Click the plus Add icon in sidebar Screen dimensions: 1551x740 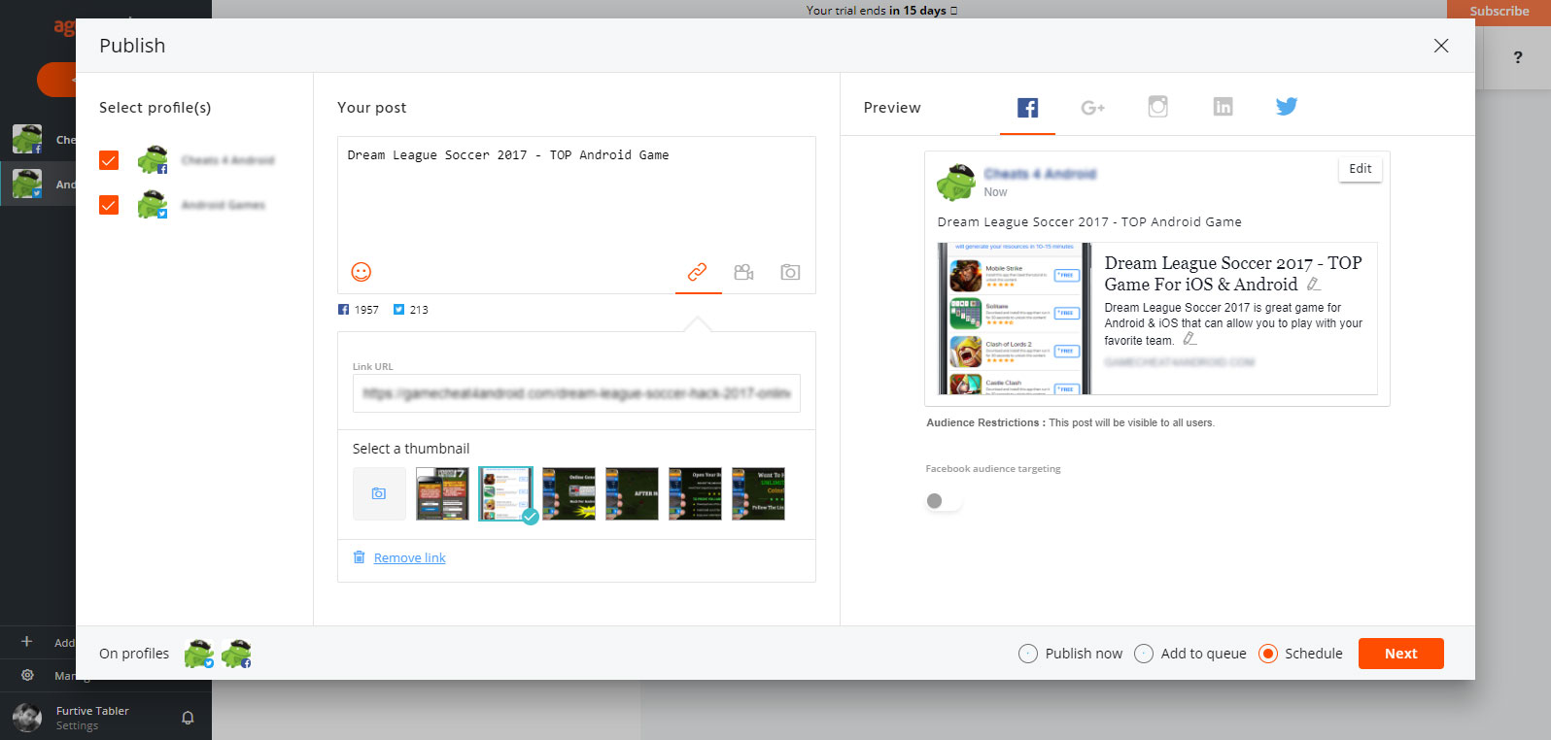point(27,641)
